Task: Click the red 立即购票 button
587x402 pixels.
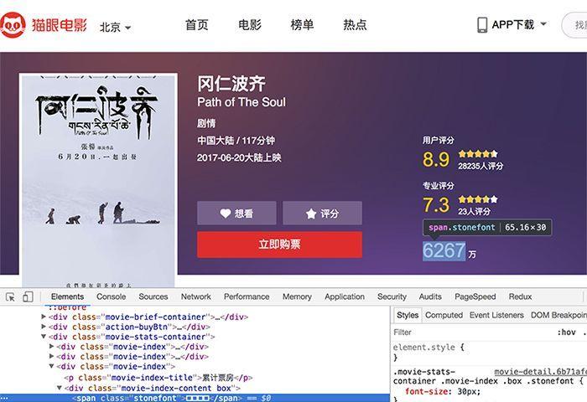Action: pyautogui.click(x=279, y=245)
